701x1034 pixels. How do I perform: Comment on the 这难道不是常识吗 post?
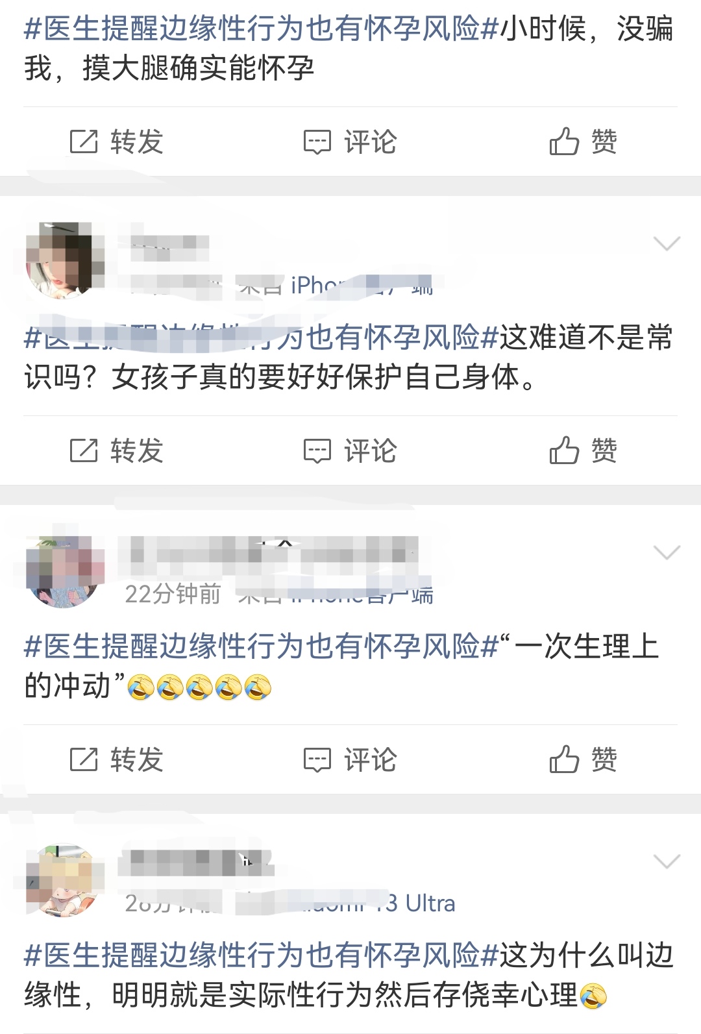[350, 450]
